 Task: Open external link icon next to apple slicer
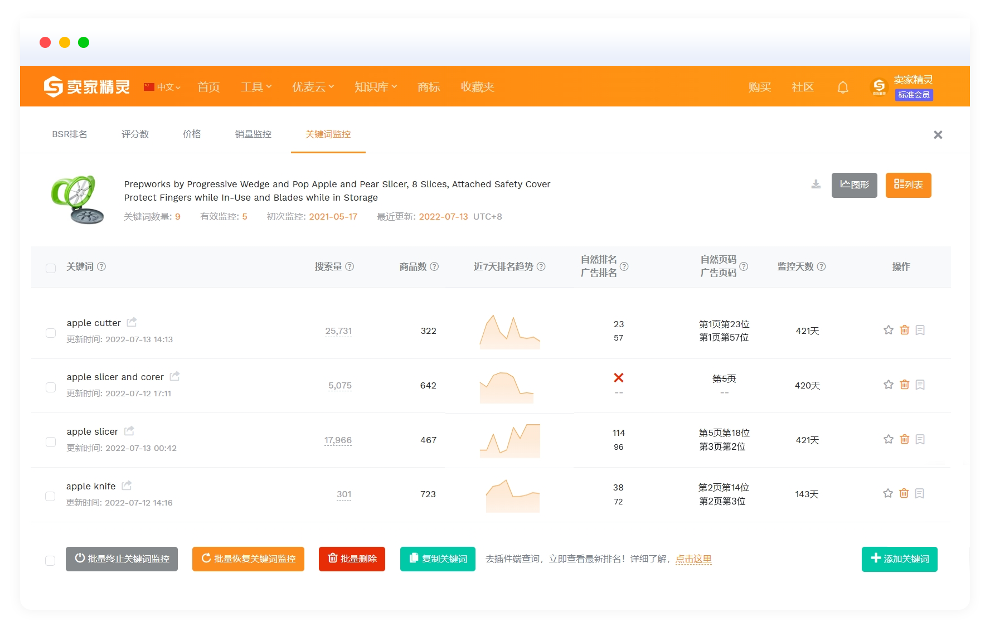[x=129, y=431]
